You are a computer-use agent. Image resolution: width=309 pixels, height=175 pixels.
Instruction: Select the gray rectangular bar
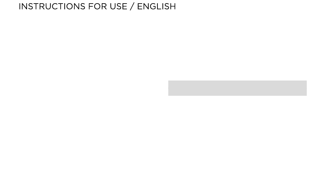[x=237, y=88]
